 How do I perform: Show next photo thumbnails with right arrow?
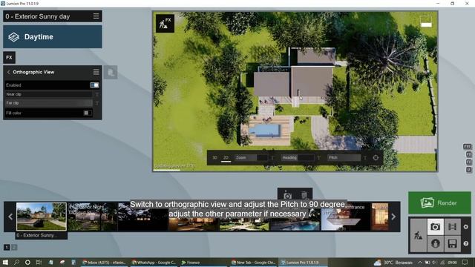pos(393,217)
